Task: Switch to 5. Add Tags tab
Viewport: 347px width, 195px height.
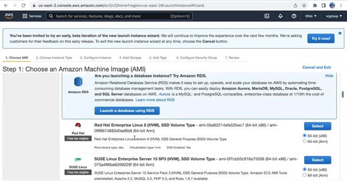Action: (x=158, y=58)
